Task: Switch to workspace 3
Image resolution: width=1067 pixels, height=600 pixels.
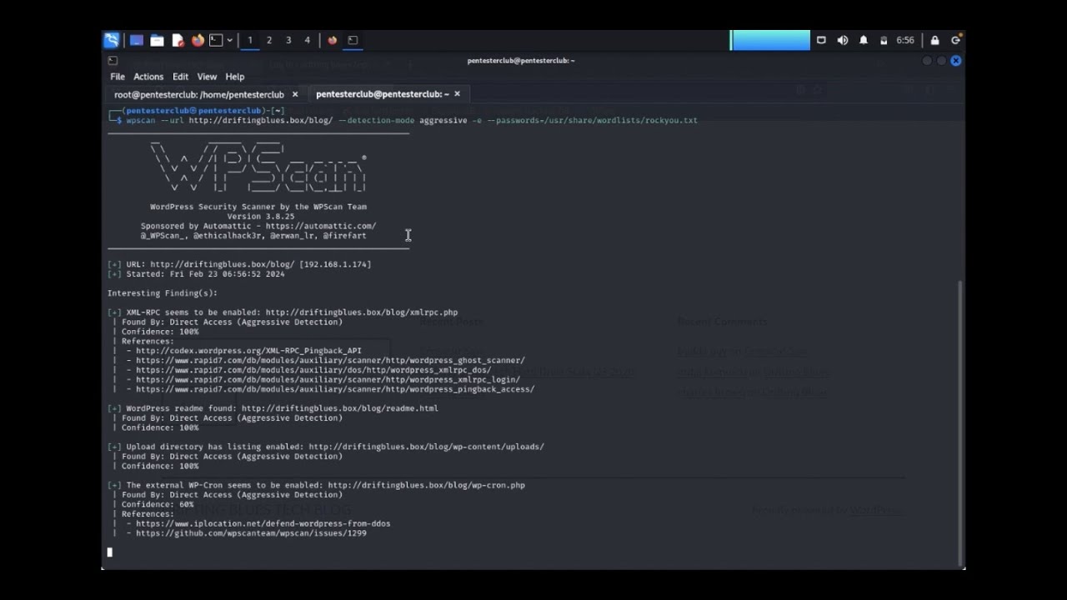Action: [288, 40]
